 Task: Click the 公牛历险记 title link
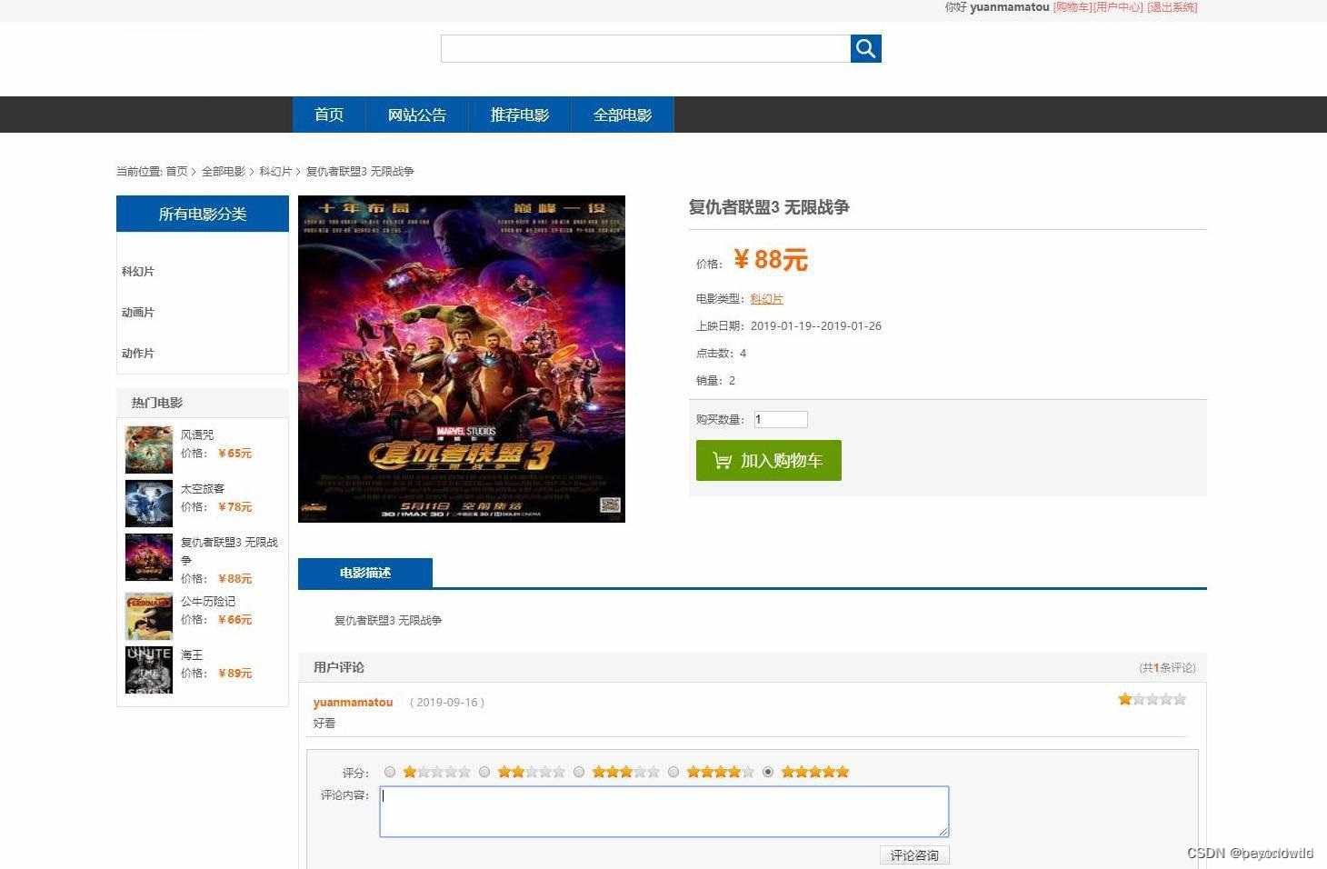click(208, 601)
